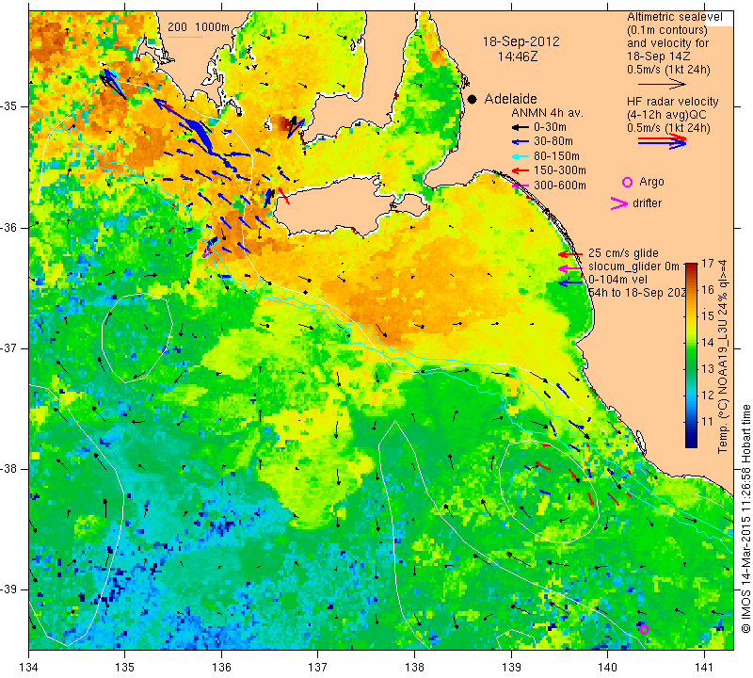Viewport: 753px width, 678px height.
Task: Click the '80-150m' depth label
Action: click(556, 156)
